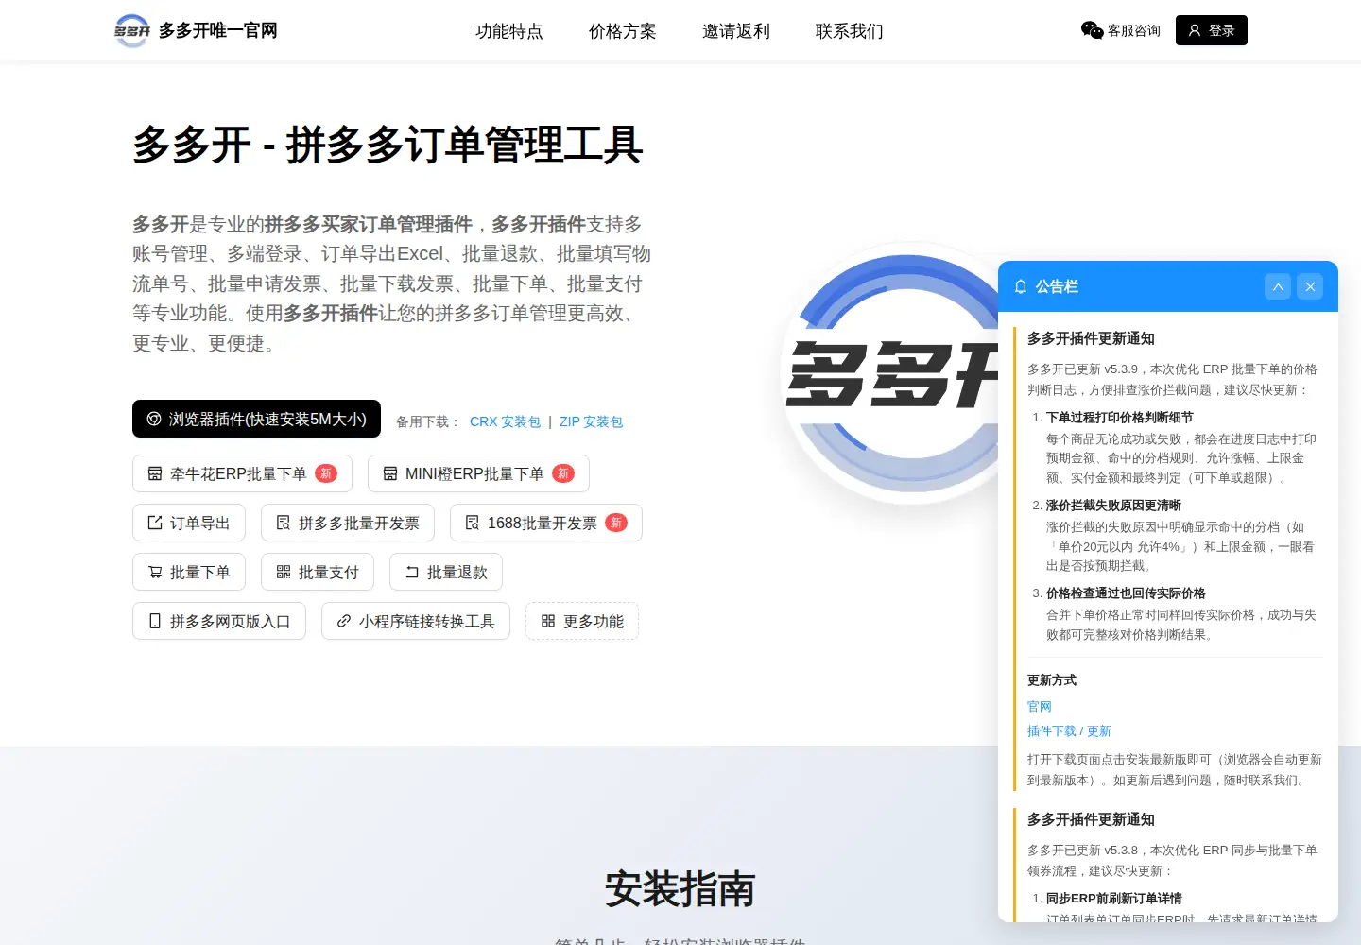Image resolution: width=1361 pixels, height=945 pixels.
Task: Click the 多多开 logo icon in header
Action: pyautogui.click(x=132, y=30)
